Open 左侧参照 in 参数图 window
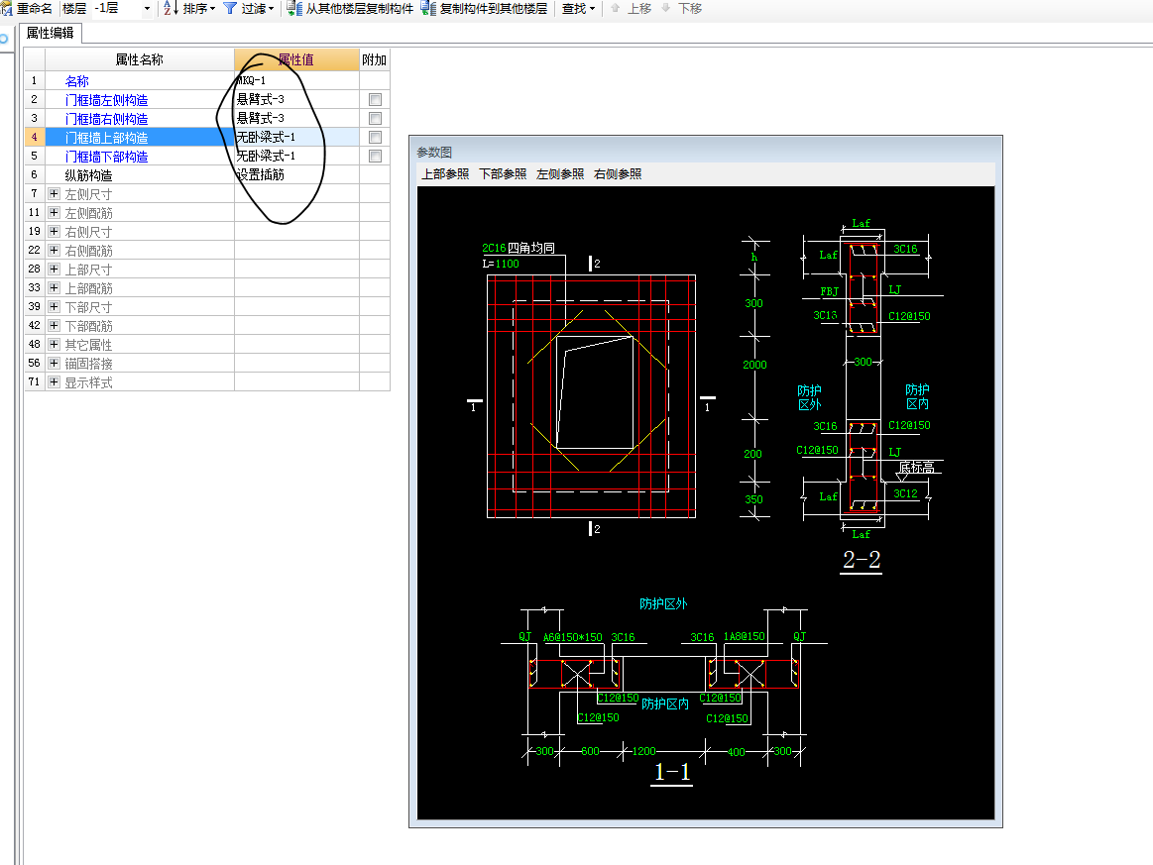Image resolution: width=1153 pixels, height=865 pixels. pyautogui.click(x=560, y=174)
